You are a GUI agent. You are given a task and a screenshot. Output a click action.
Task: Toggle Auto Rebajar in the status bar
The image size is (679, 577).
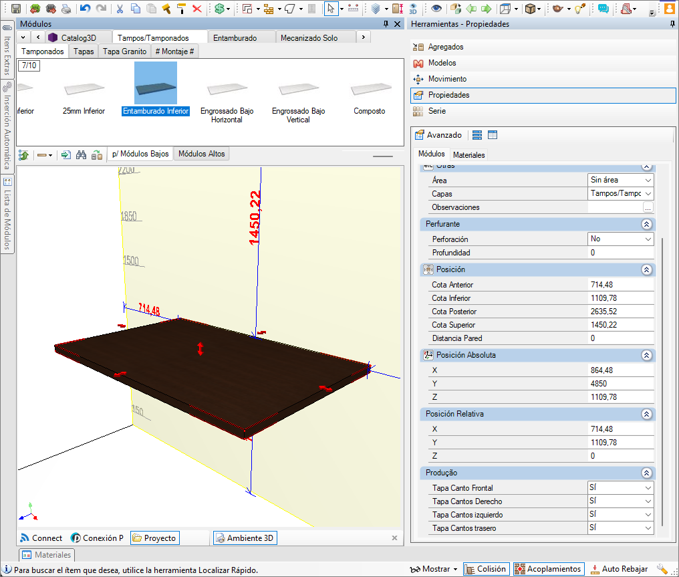(620, 569)
